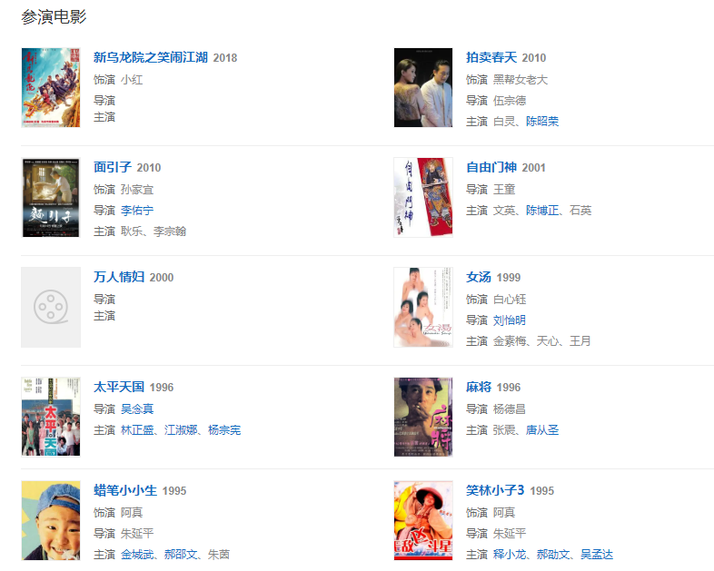
Task: Click 吴孟达 actor link
Action: click(597, 554)
